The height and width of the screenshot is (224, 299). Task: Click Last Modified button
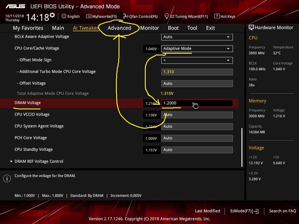coord(208,211)
